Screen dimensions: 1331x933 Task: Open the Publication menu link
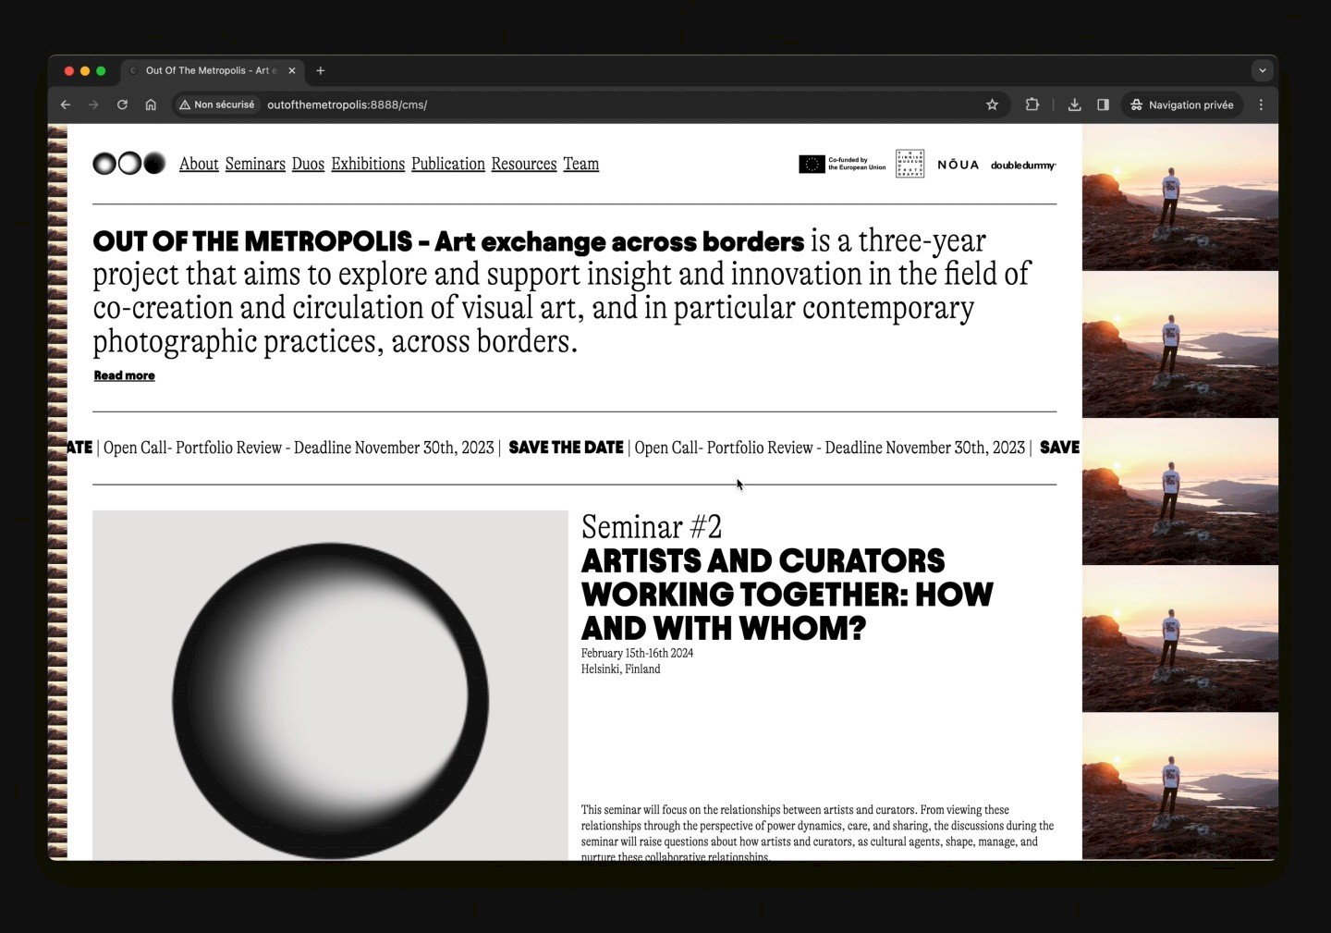(x=448, y=164)
